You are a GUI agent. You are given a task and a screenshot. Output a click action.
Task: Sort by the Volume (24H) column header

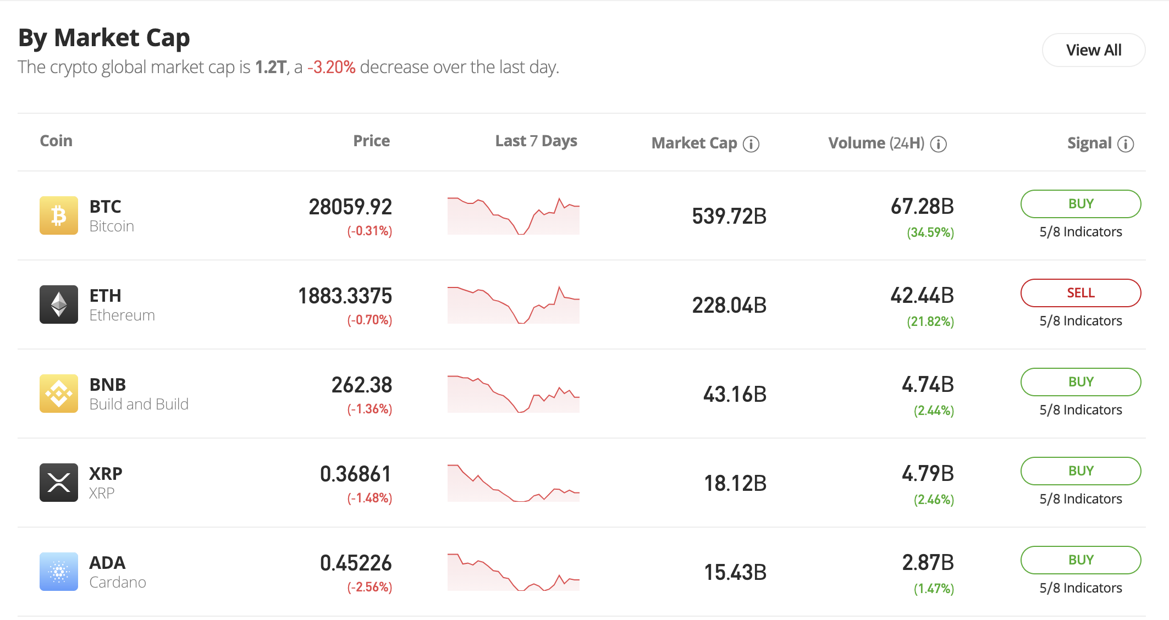click(x=876, y=143)
